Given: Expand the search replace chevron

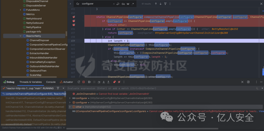Looking at the screenshot, I should (x=70, y=4).
